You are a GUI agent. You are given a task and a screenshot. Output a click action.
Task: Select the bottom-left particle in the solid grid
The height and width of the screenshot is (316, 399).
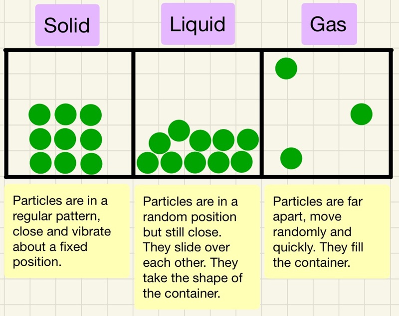tap(40, 162)
